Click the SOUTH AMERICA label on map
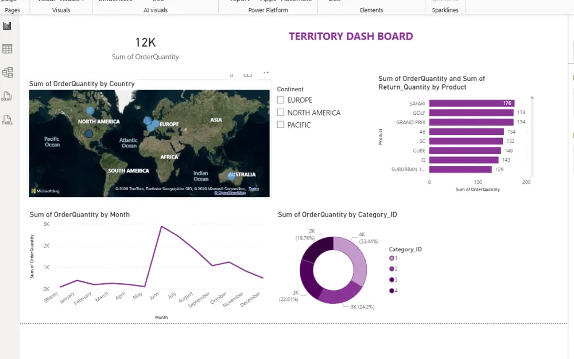 click(129, 171)
